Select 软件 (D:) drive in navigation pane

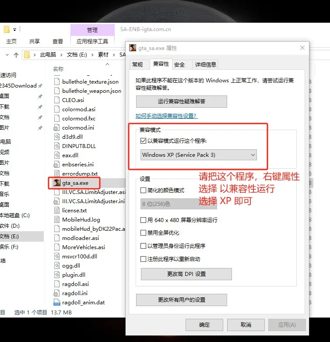pos(10,226)
